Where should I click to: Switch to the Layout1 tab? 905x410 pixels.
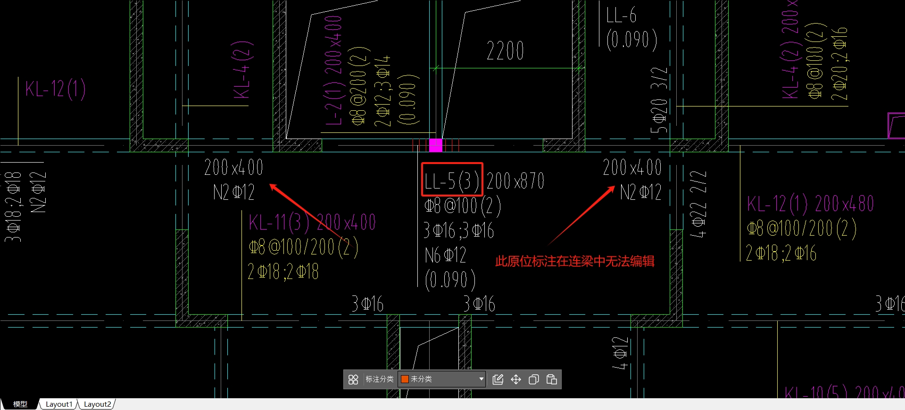(59, 404)
